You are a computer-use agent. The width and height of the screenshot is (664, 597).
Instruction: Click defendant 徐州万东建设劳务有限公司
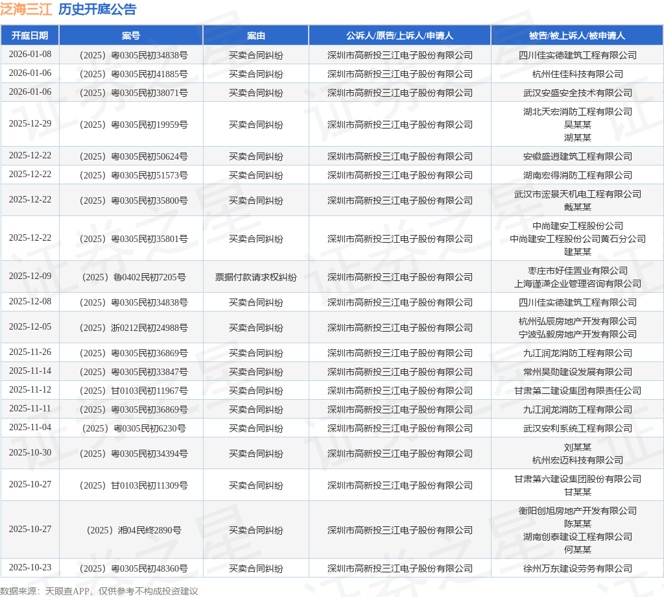coord(578,568)
